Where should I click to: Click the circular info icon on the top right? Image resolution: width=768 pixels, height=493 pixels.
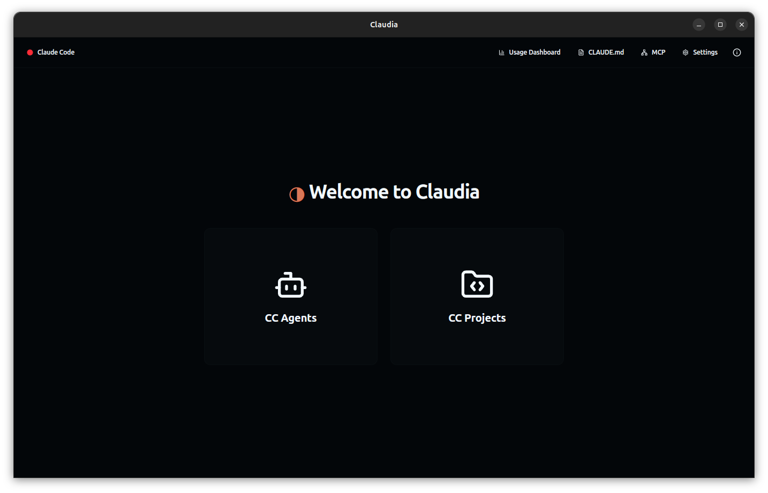[x=736, y=52]
